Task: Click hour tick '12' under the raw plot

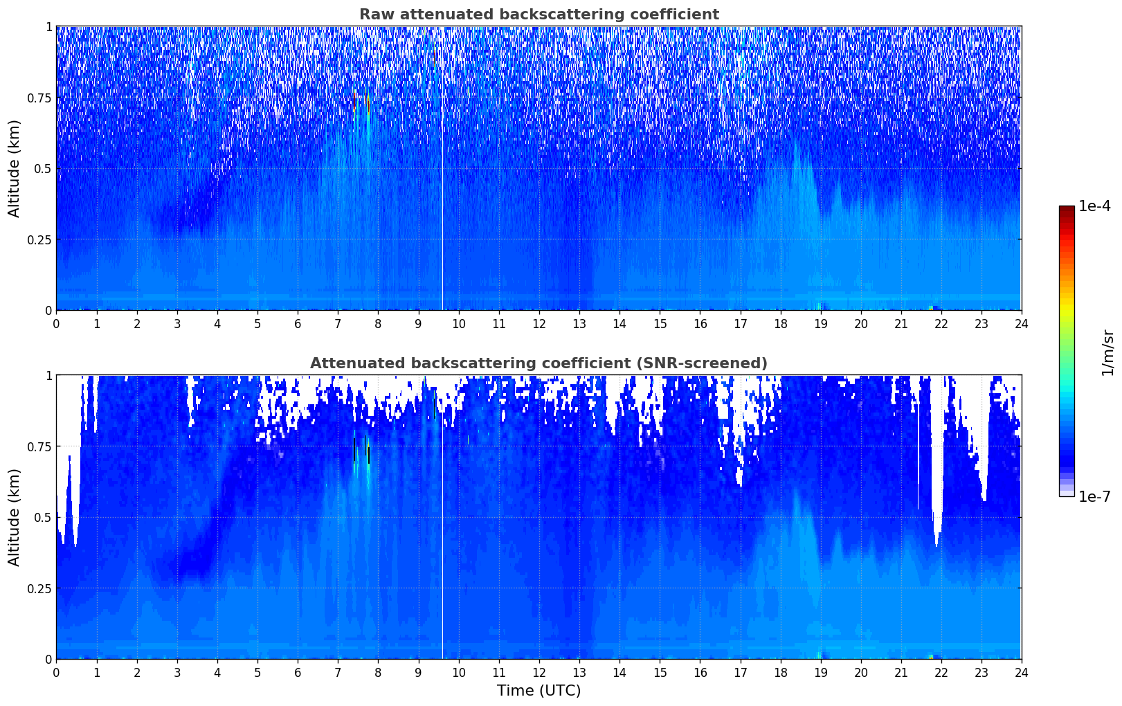Action: click(539, 323)
